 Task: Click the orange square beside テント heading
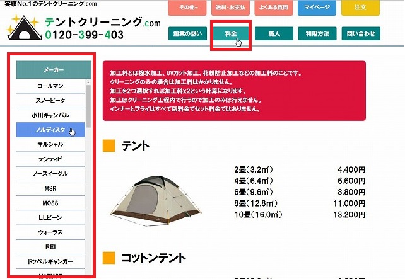[109, 145]
